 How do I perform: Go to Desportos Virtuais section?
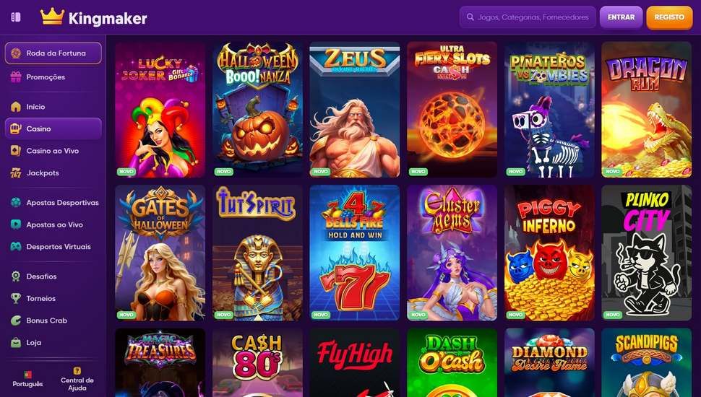53,247
